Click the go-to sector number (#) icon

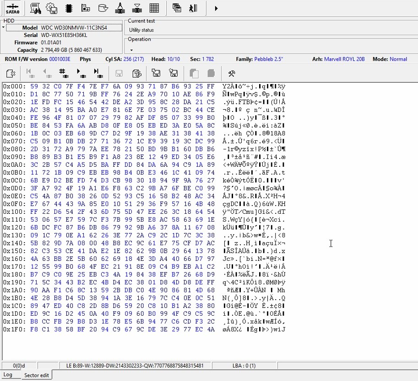[x=63, y=73]
